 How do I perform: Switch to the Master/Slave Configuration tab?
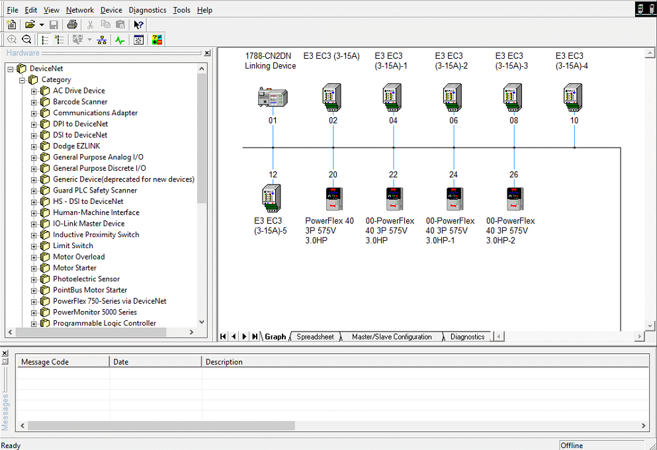point(391,336)
